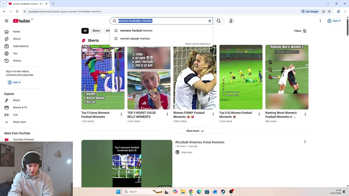Open Home in the sidebar
The height and width of the screenshot is (196, 349).
[x=16, y=32]
